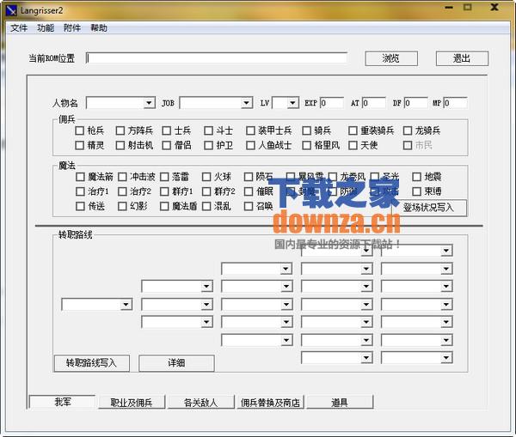Viewport: 516px width, 437px height.
Task: Enable the 人鱼战士 checkbox
Action: [x=250, y=145]
